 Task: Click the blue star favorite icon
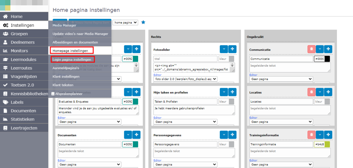coord(143,22)
